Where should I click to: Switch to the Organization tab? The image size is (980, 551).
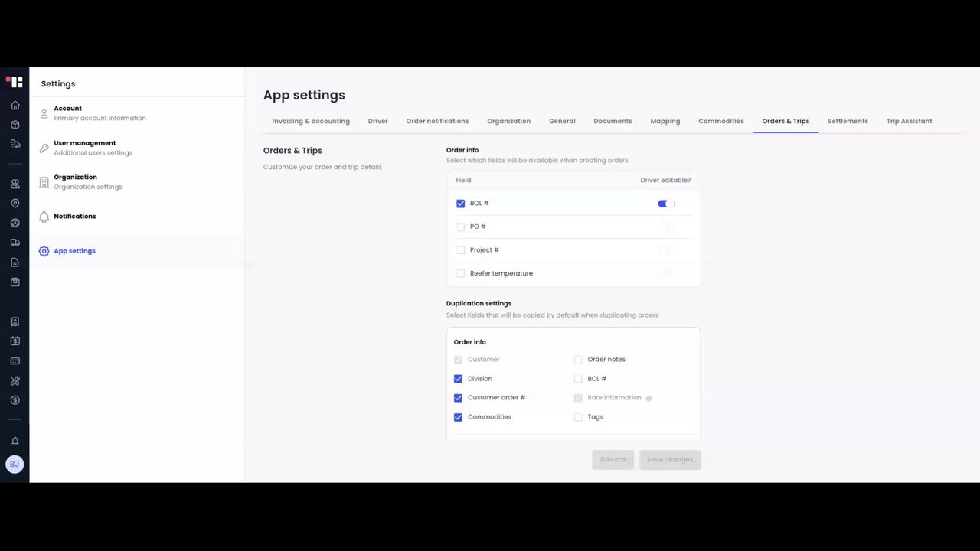[508, 121]
